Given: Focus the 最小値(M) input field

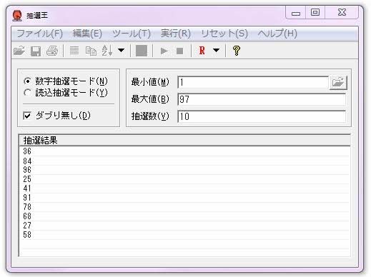Looking at the screenshot, I should 253,82.
